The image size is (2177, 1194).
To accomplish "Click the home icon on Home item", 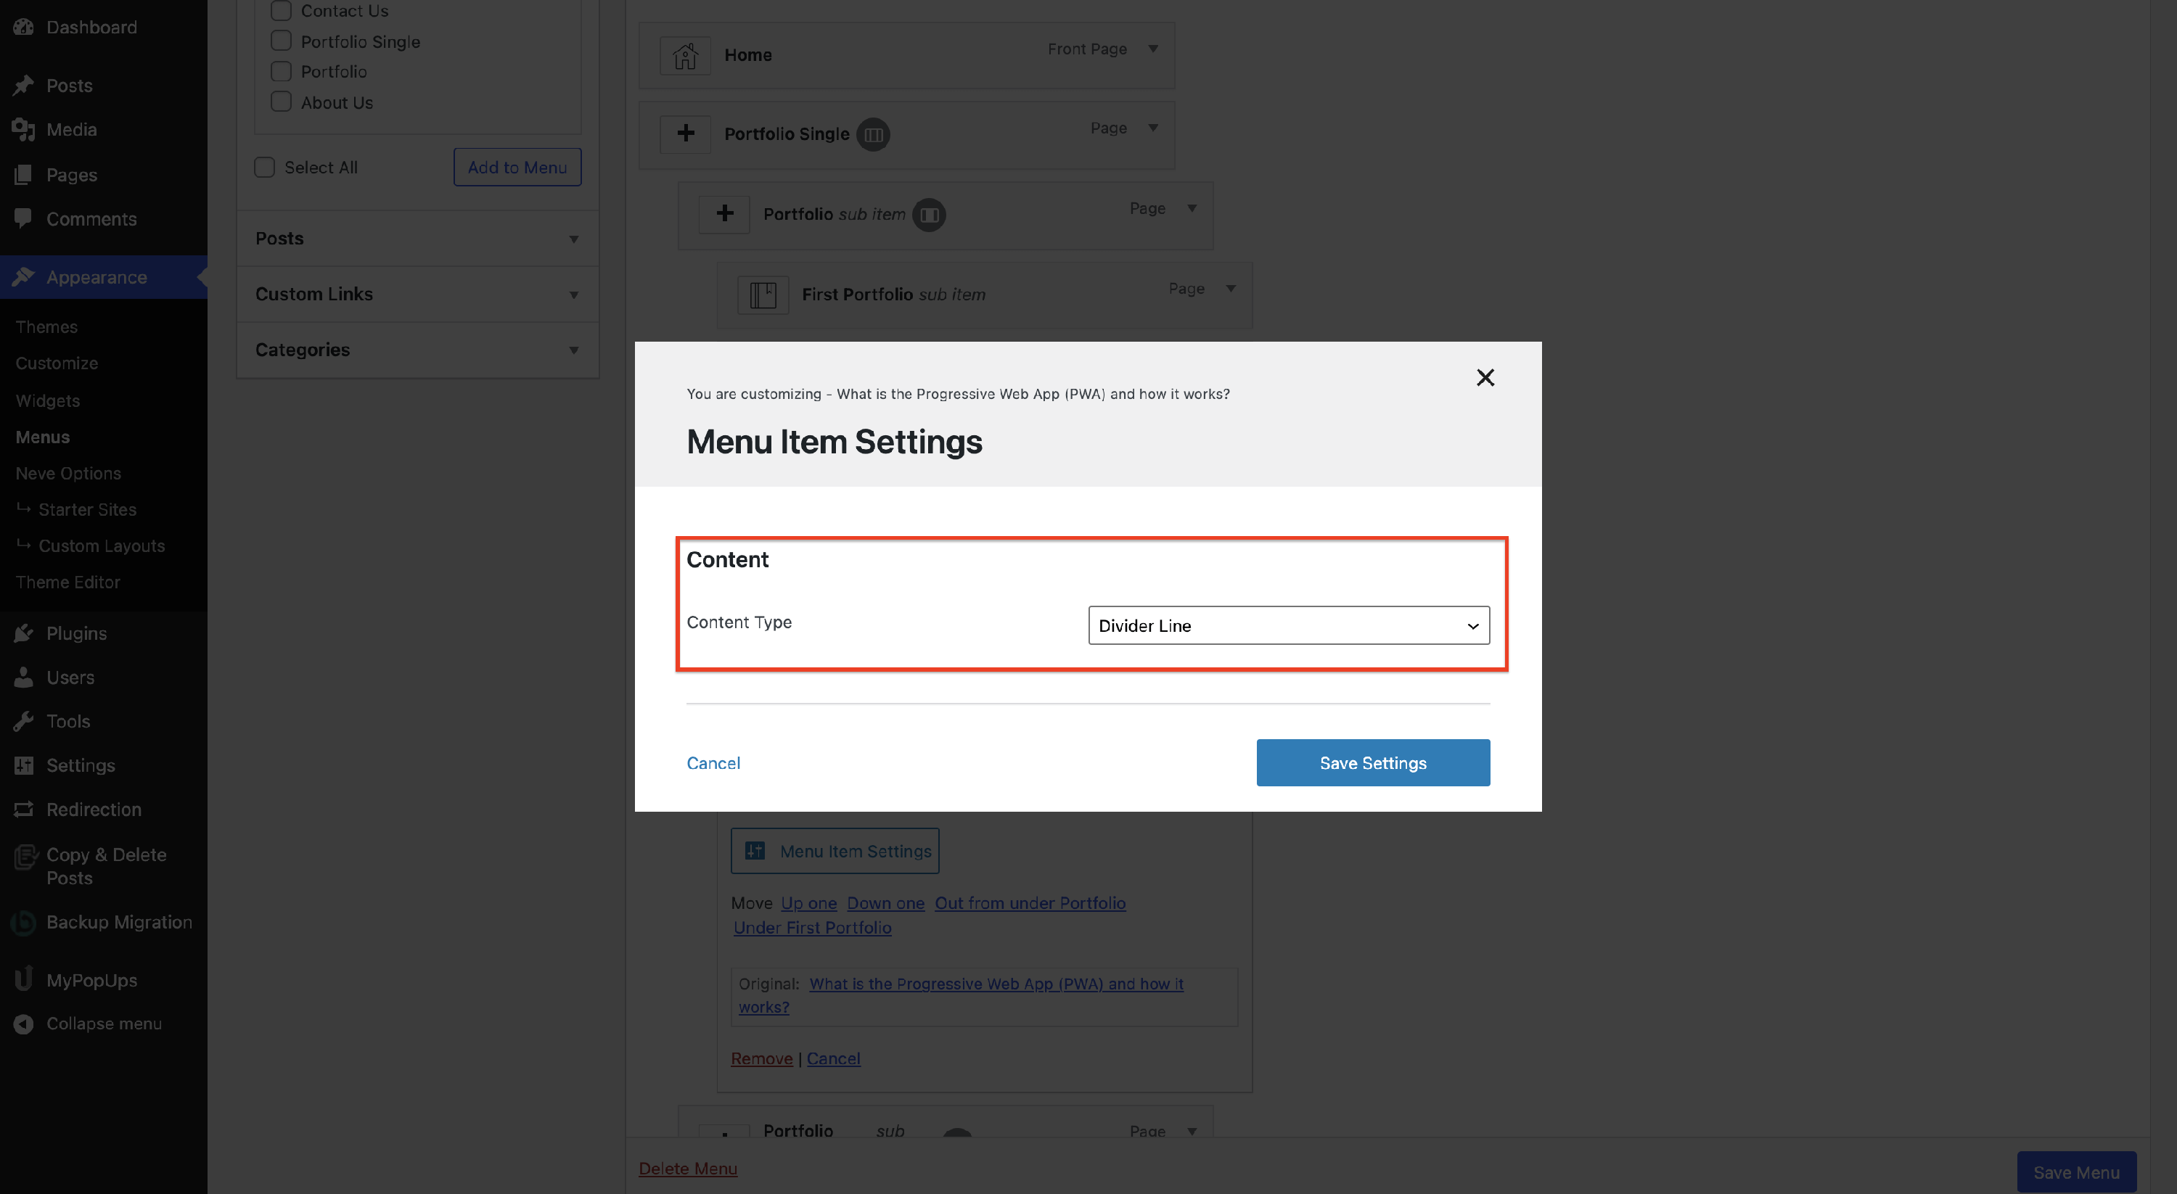I will pyautogui.click(x=684, y=56).
